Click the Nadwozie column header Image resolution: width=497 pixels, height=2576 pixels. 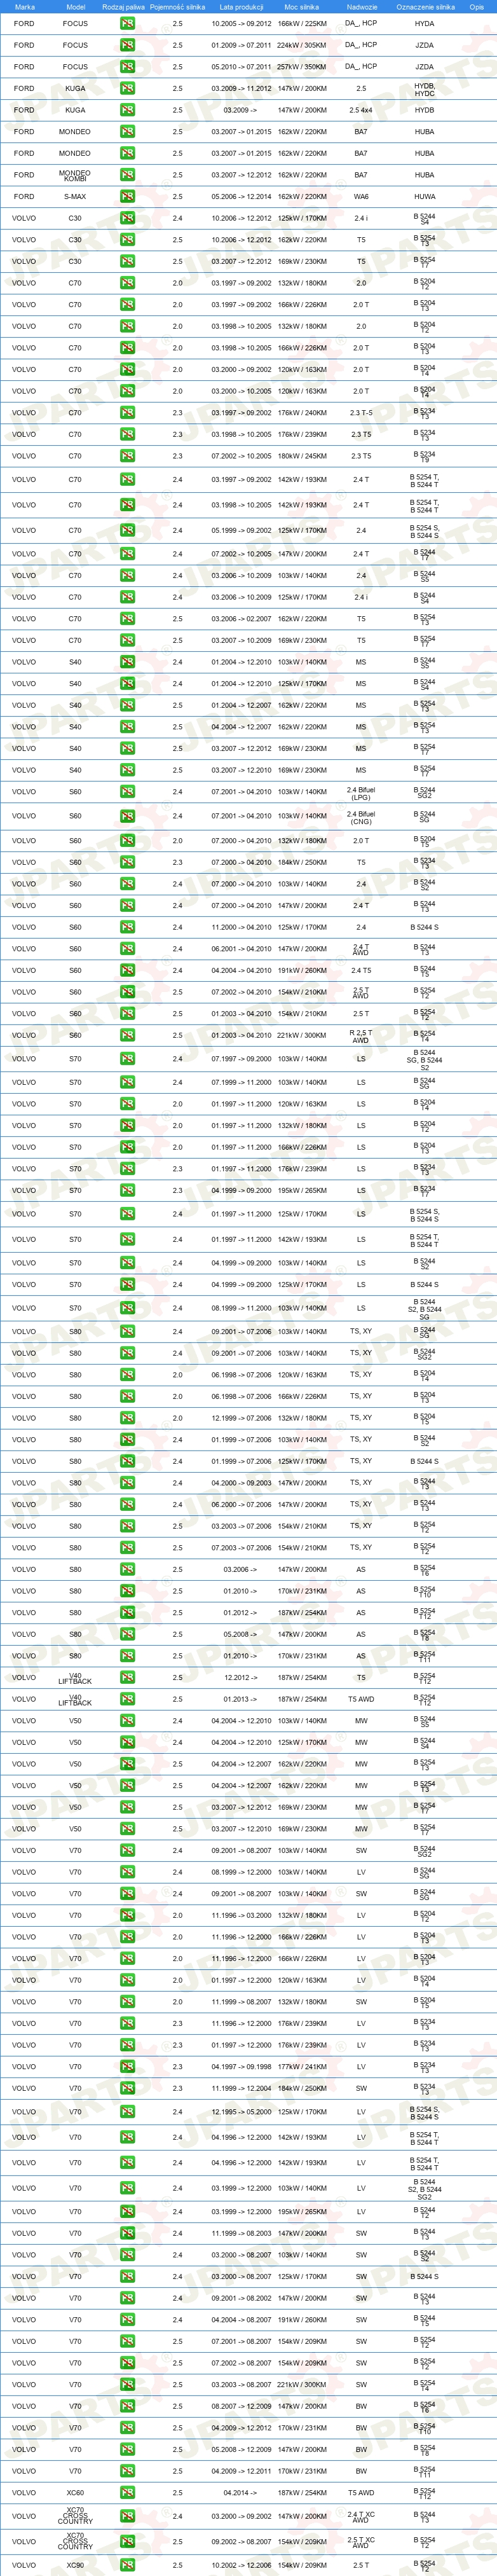(x=361, y=6)
